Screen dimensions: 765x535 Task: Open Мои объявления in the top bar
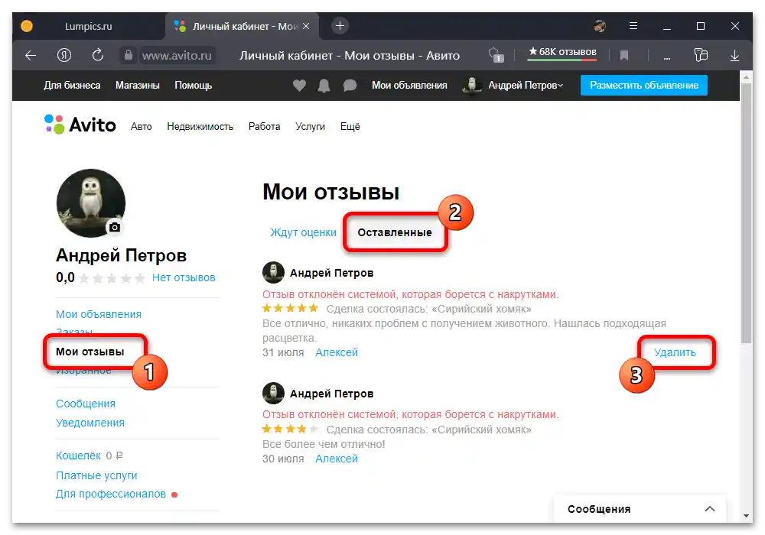[x=409, y=86]
